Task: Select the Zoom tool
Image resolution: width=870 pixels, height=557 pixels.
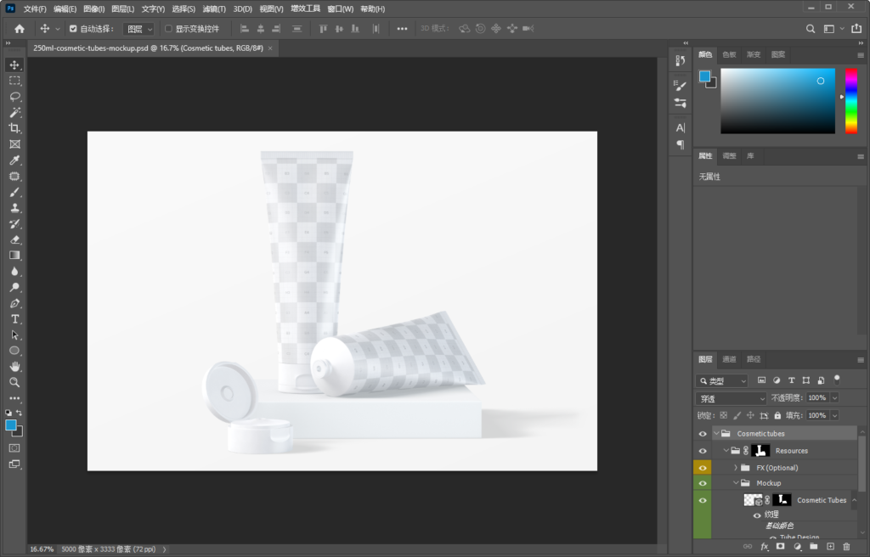Action: [x=14, y=382]
